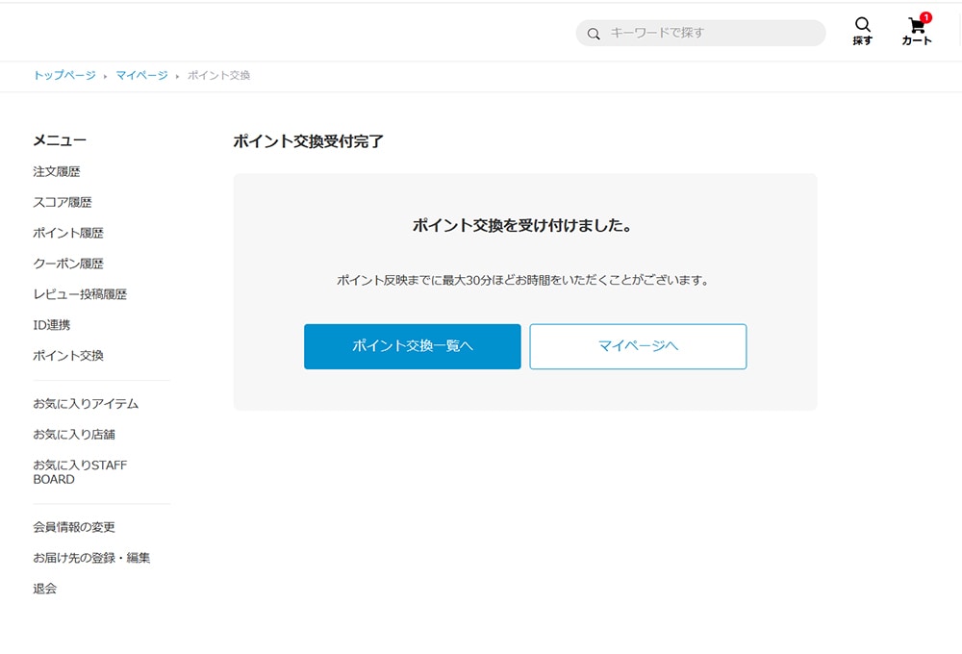Open お気に入りアイテム in the sidebar
This screenshot has width=962, height=654.
[86, 404]
